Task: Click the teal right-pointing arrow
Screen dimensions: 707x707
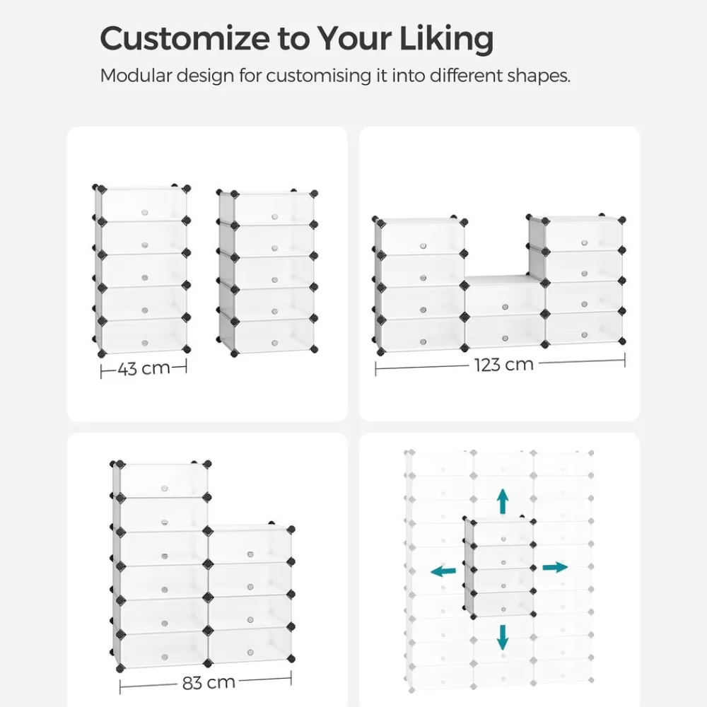Action: (x=556, y=567)
